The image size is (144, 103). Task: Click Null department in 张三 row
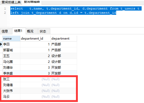click(x=63, y=79)
